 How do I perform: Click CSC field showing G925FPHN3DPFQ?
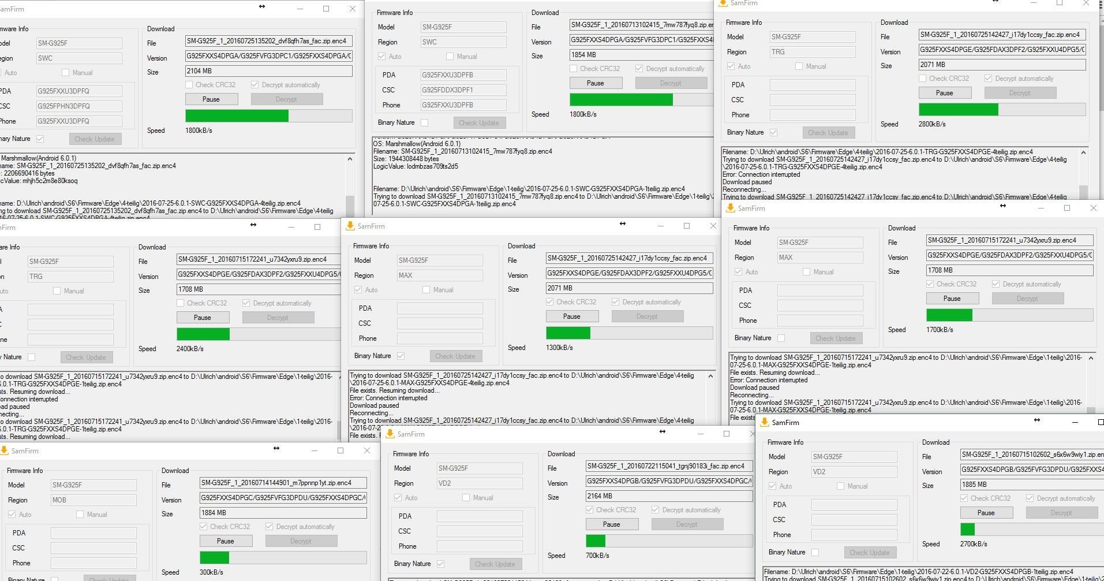(x=79, y=106)
